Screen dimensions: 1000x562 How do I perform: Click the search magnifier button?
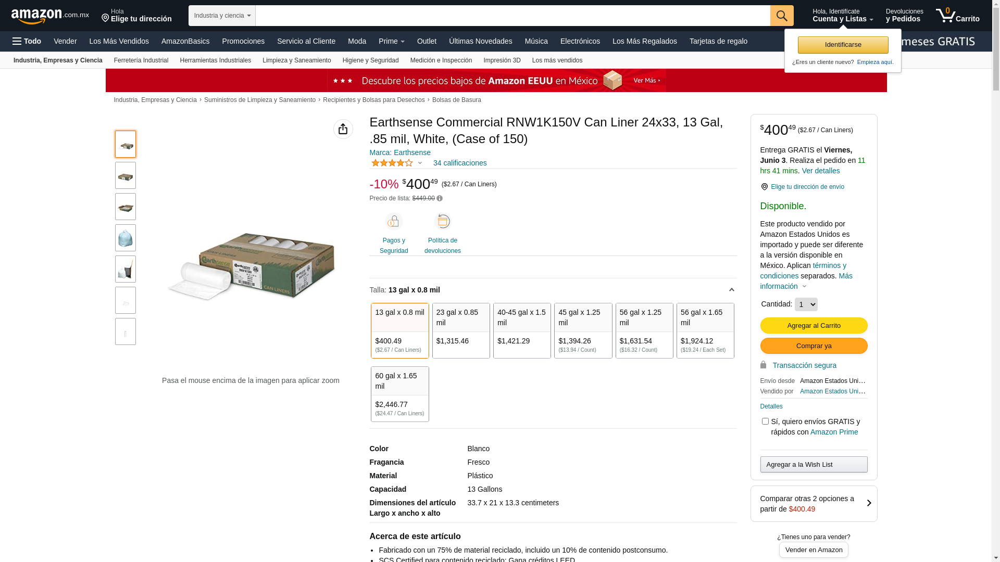pos(782,16)
